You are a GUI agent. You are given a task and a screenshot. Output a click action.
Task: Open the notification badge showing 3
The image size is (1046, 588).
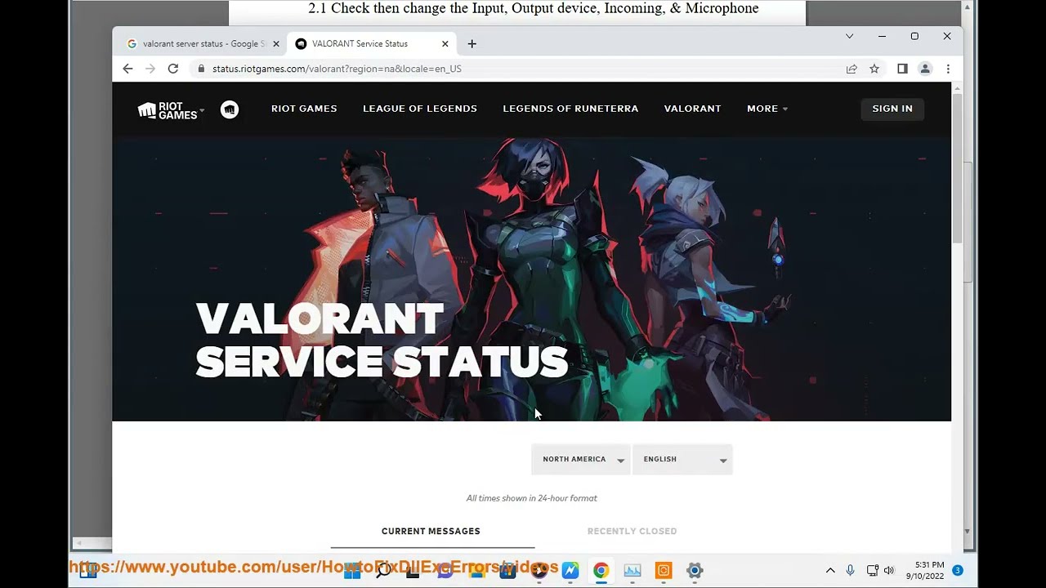tap(958, 570)
